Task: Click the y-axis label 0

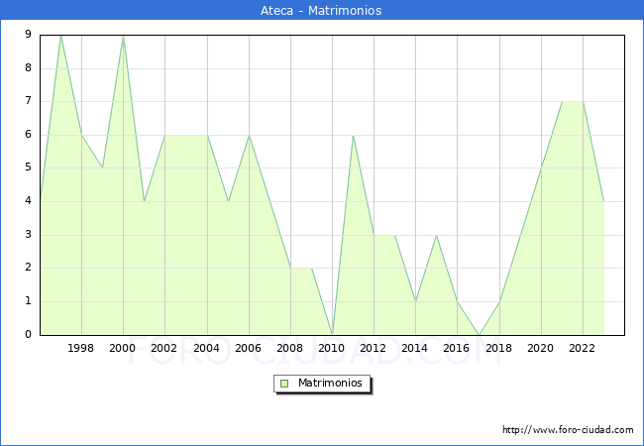Action: (x=28, y=334)
